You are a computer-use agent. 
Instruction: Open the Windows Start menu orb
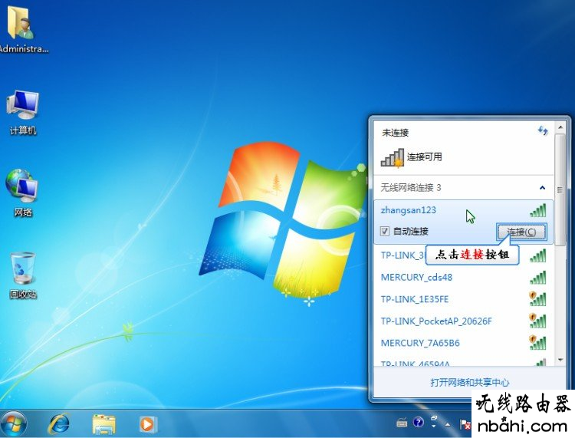14,424
